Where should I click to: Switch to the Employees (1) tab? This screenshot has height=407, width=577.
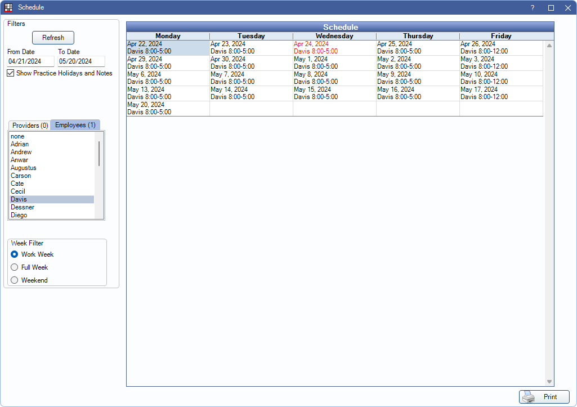click(75, 125)
